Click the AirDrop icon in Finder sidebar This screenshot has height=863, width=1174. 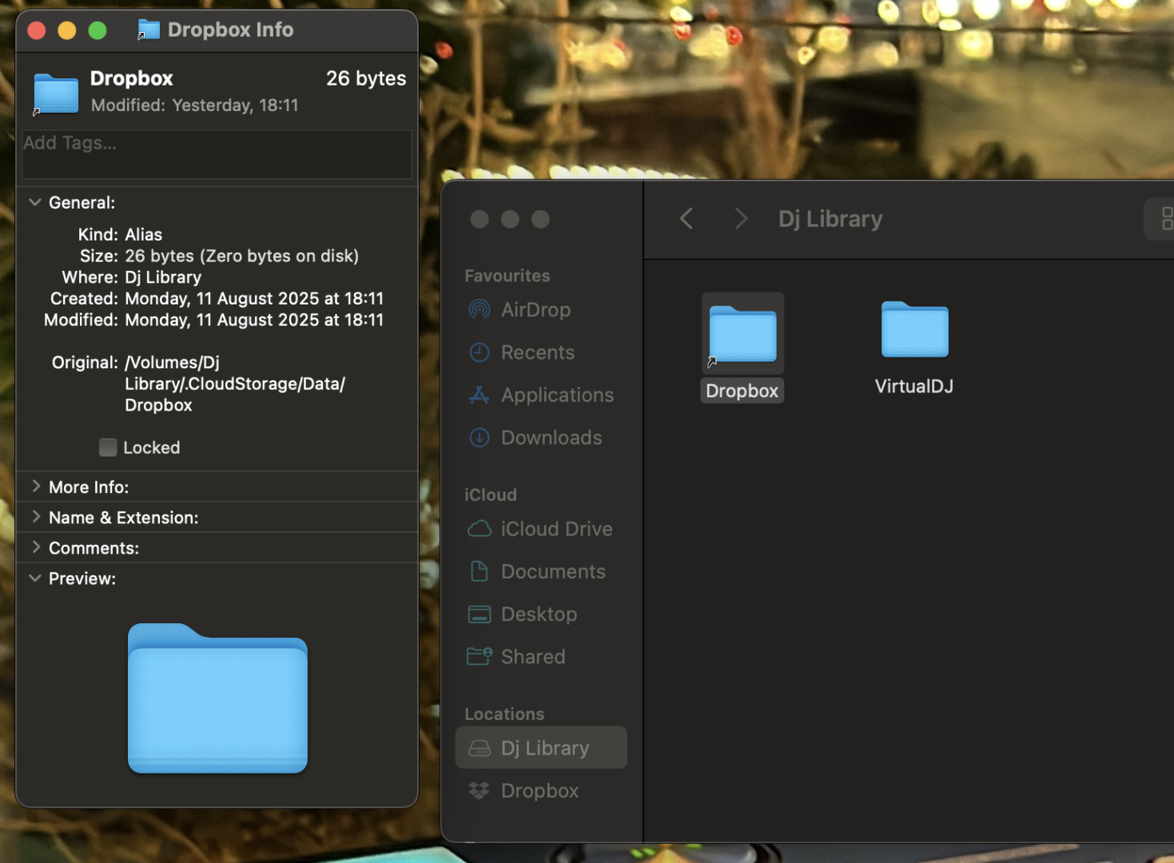click(480, 309)
